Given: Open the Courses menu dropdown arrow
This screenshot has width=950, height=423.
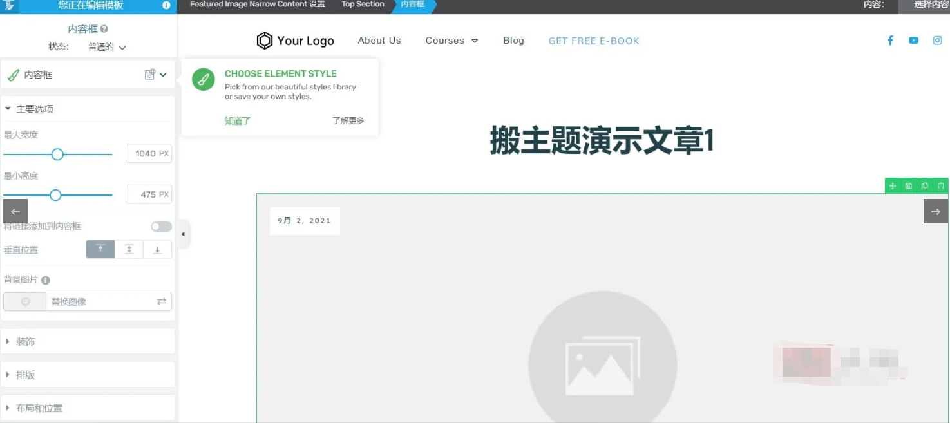Looking at the screenshot, I should pos(475,41).
